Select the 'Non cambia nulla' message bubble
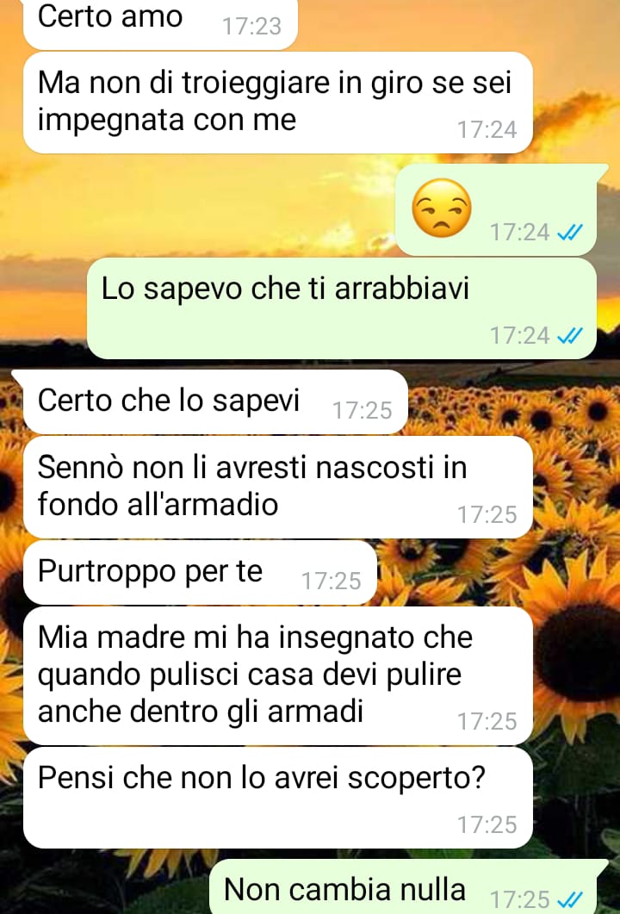 tap(403, 886)
